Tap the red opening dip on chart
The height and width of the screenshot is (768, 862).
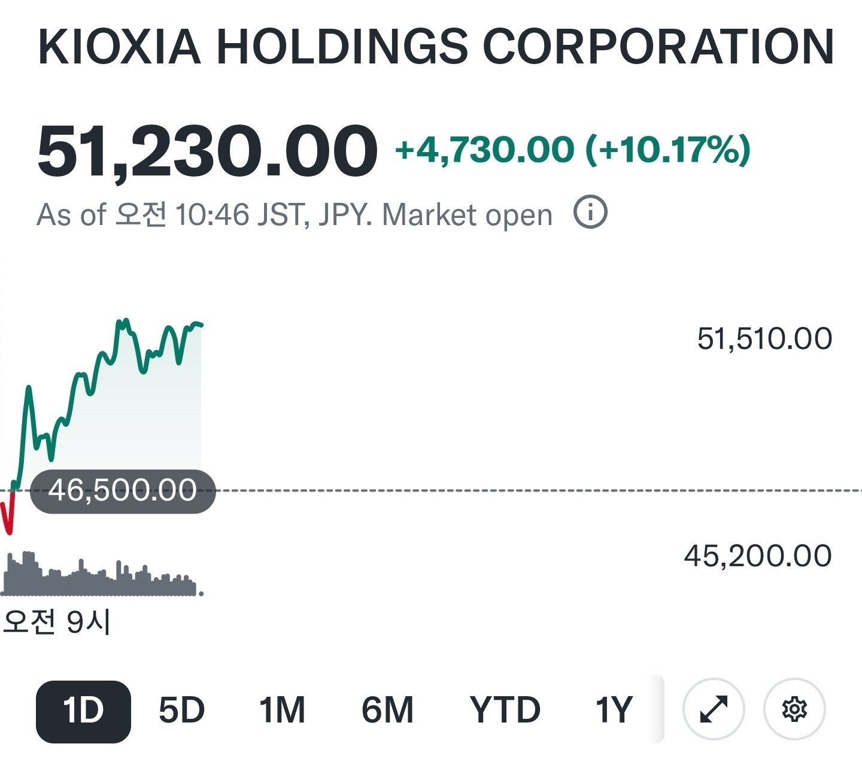pyautogui.click(x=7, y=512)
